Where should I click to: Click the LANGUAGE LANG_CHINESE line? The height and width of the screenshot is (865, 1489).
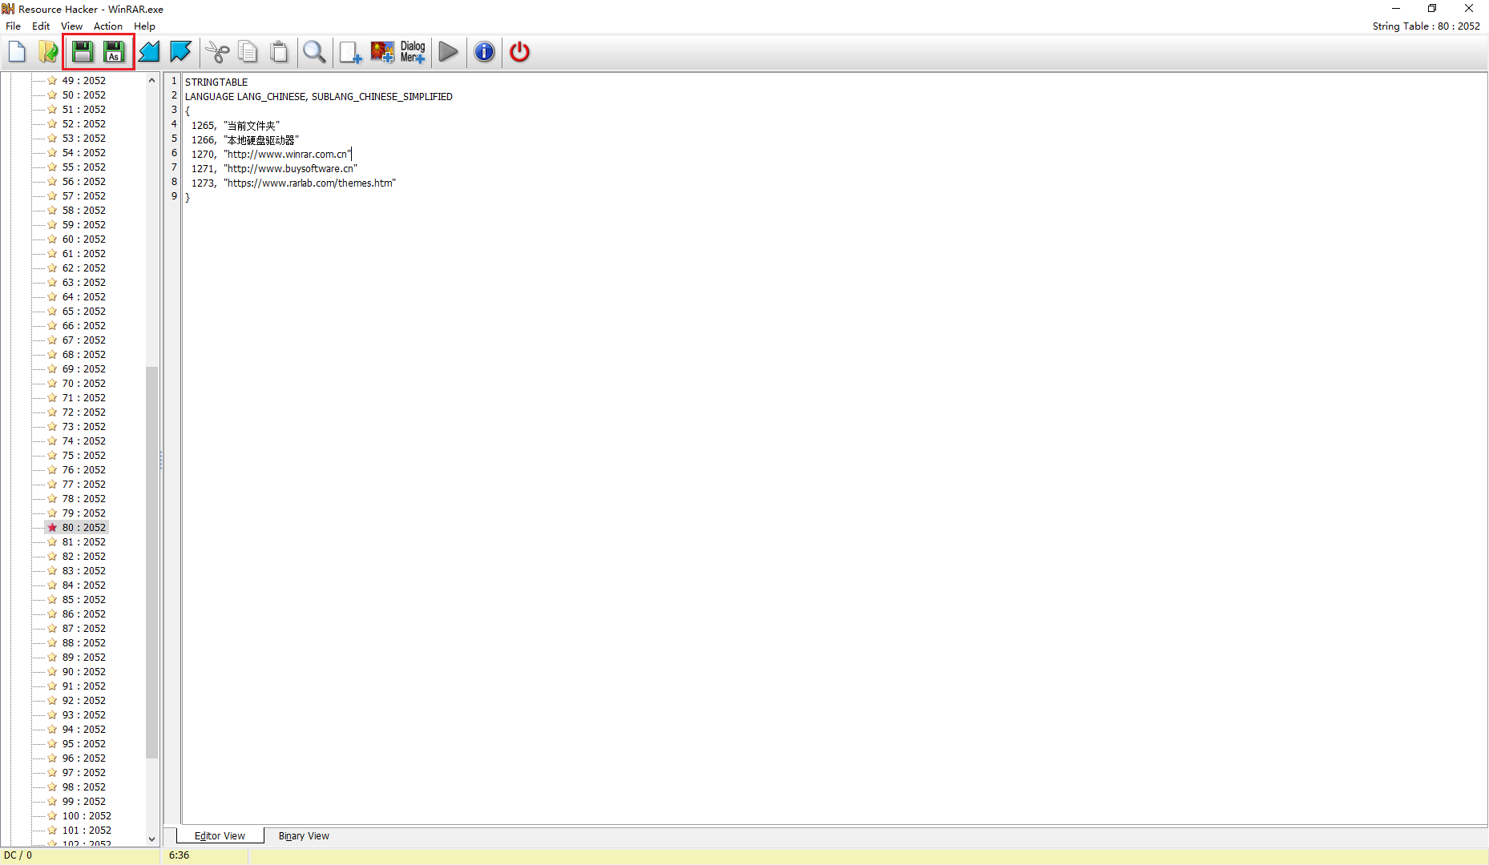[x=319, y=96]
